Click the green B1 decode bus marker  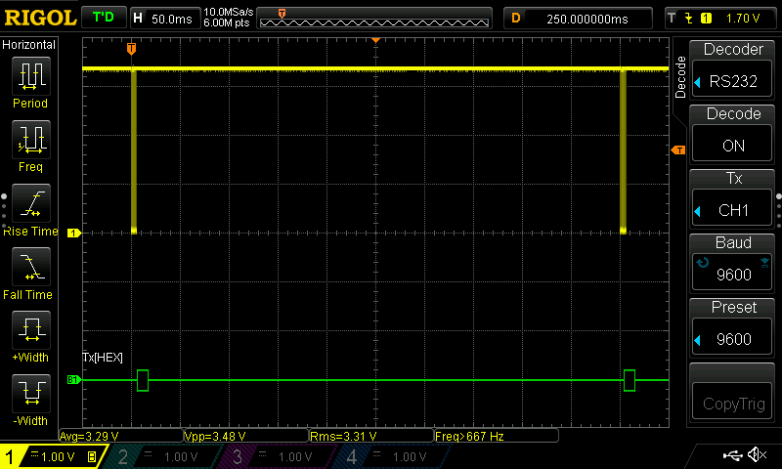pos(74,380)
